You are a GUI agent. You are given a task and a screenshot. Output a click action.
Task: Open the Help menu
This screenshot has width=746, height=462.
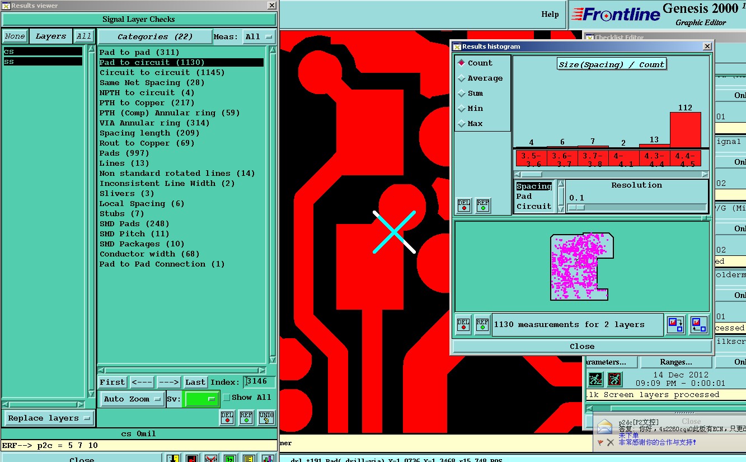[550, 14]
